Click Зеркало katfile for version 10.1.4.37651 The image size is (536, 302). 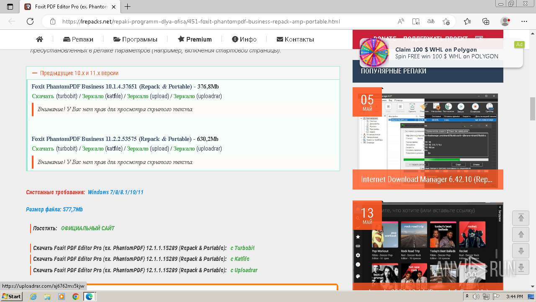[x=93, y=96]
